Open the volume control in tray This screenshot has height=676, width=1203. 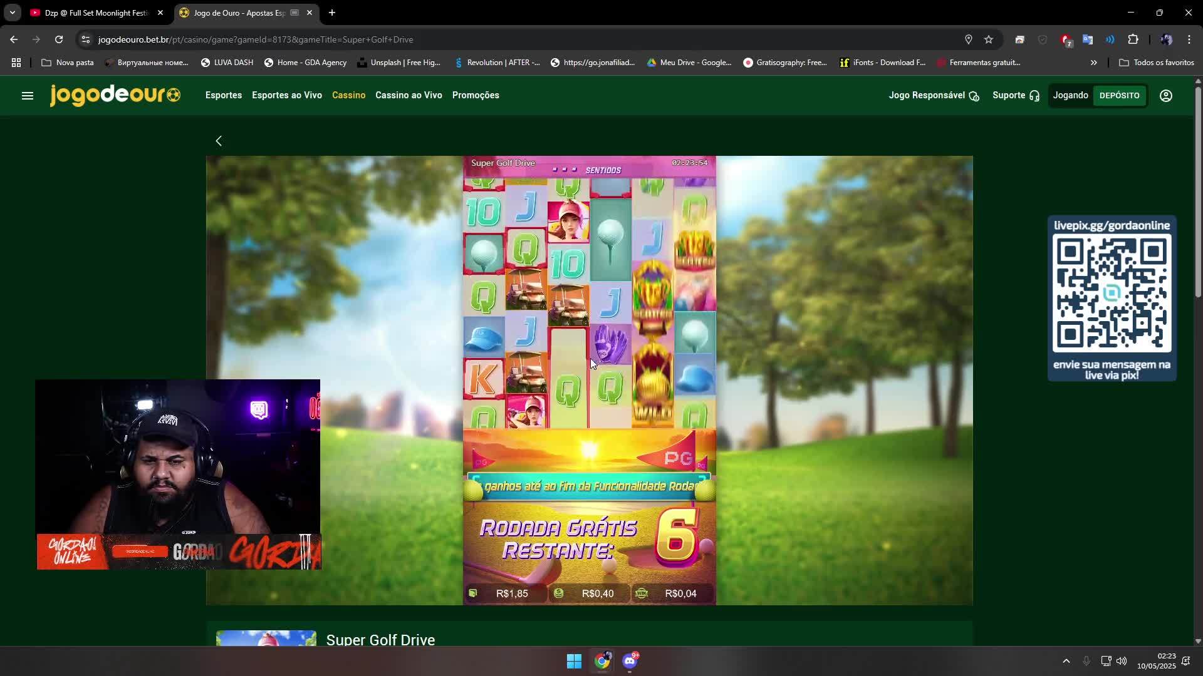[x=1122, y=661]
